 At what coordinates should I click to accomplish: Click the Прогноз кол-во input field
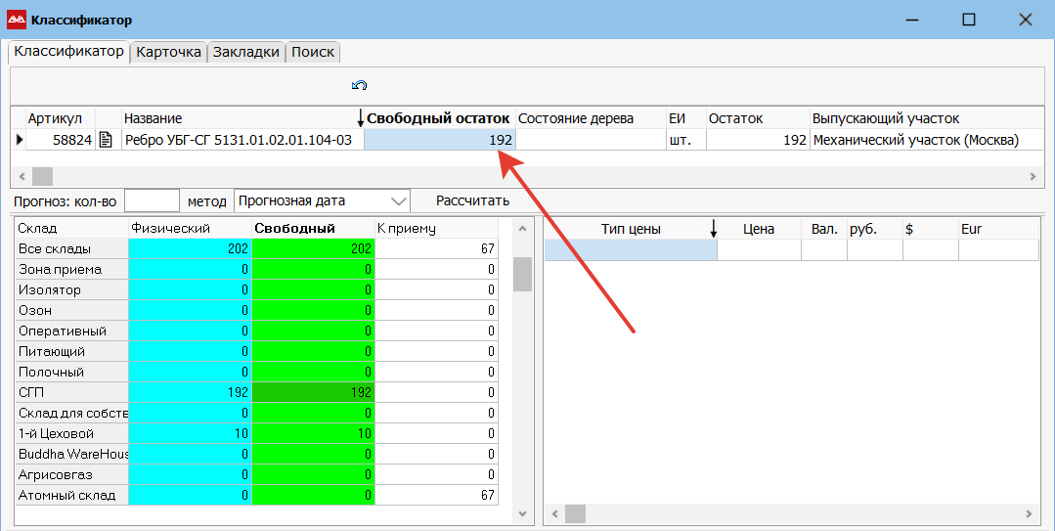coord(152,200)
